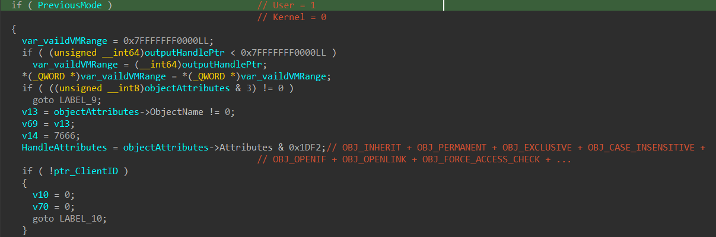Click the 7666 numeric constant

pos(59,136)
